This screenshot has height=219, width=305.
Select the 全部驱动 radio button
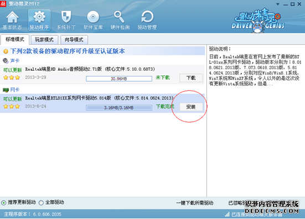click(41, 203)
